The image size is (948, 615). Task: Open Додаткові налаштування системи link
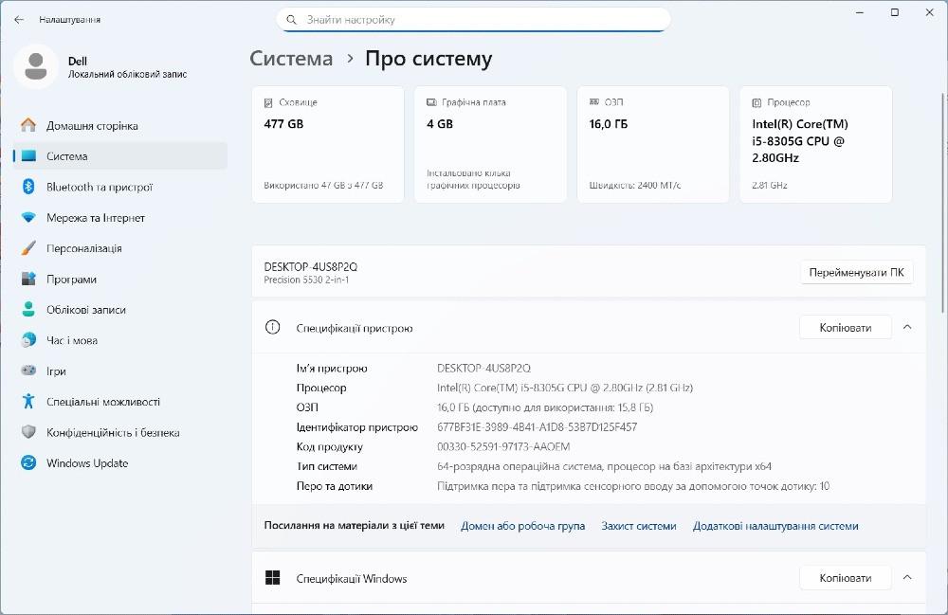775,526
